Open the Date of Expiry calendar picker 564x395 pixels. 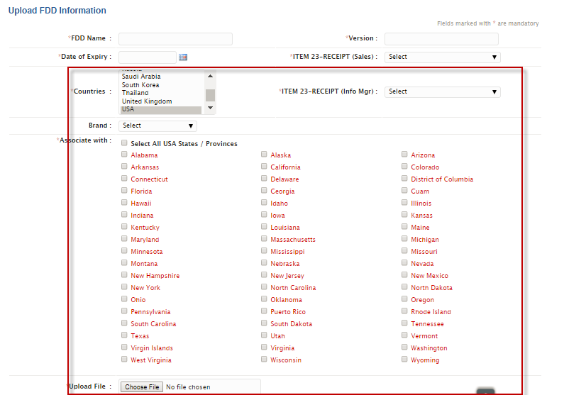click(x=182, y=57)
